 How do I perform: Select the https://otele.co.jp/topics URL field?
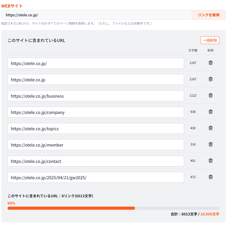96,129
